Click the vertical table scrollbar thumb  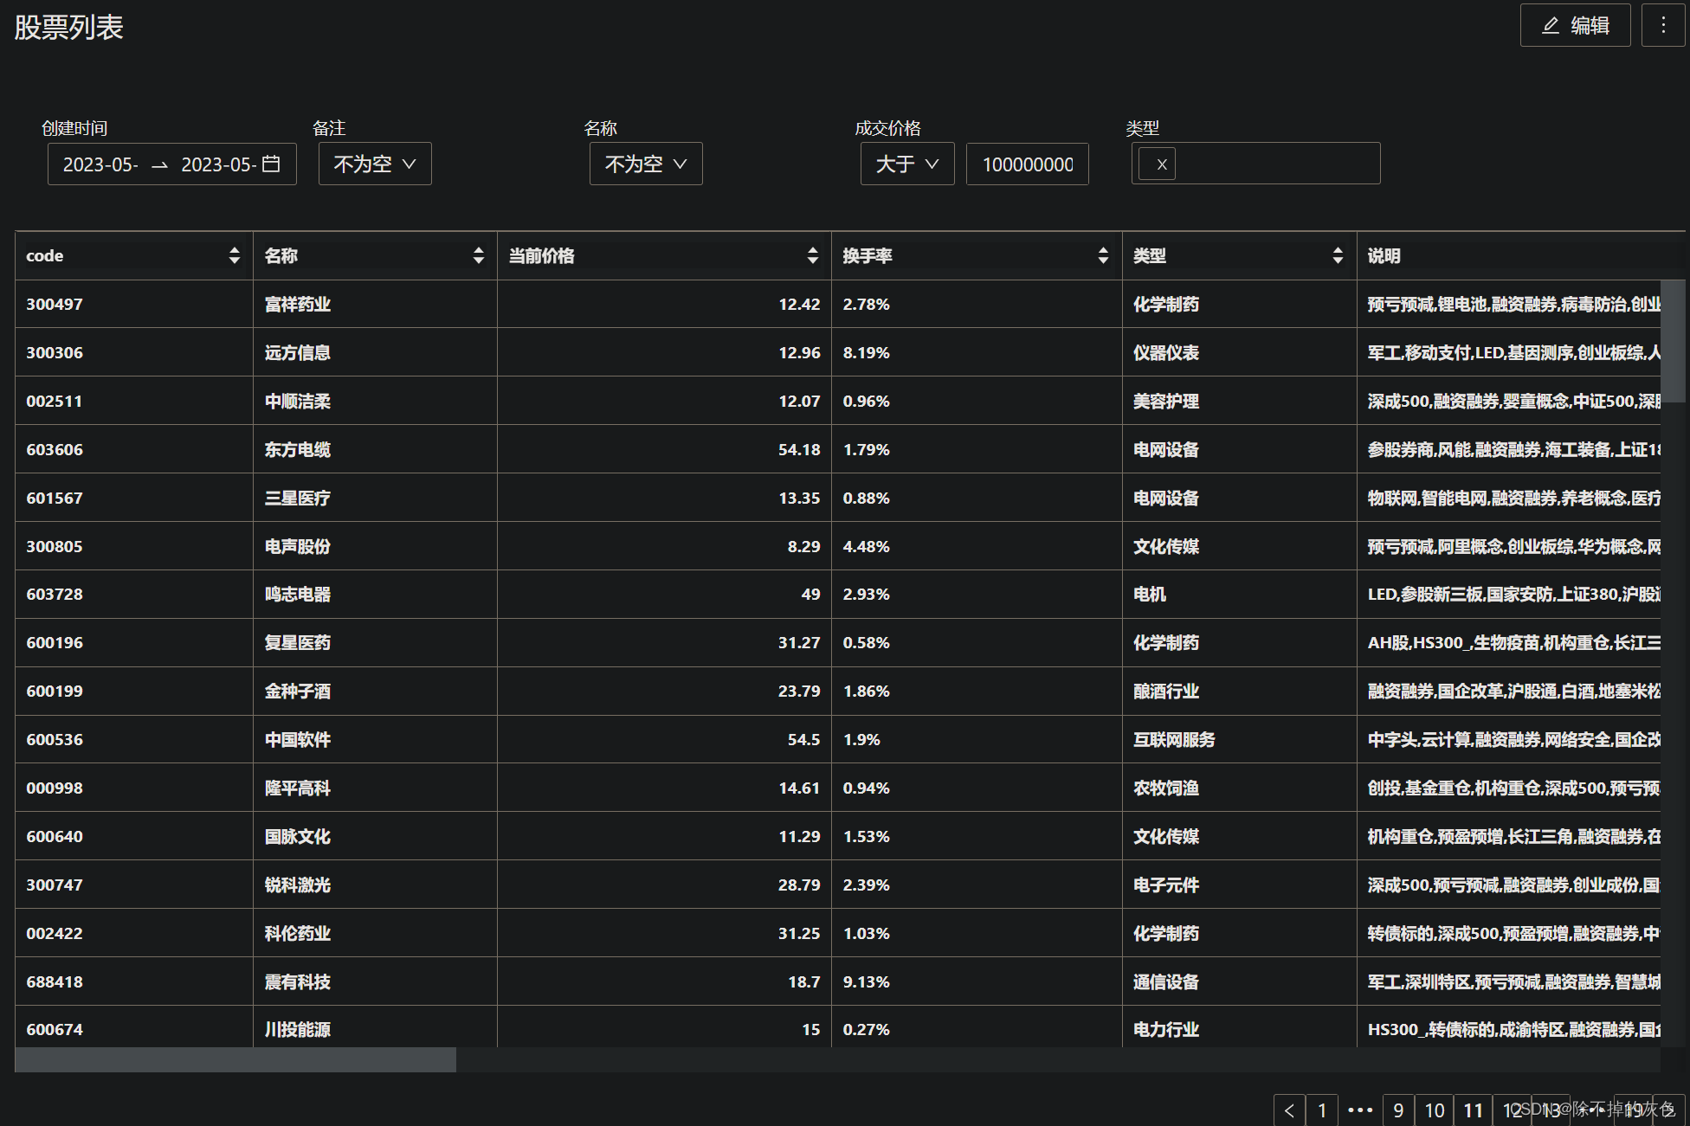click(x=1672, y=341)
